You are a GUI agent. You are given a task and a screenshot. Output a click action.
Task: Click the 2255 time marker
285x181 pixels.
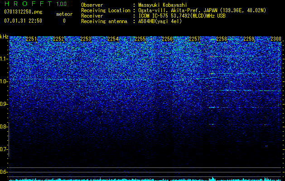tap(140, 39)
